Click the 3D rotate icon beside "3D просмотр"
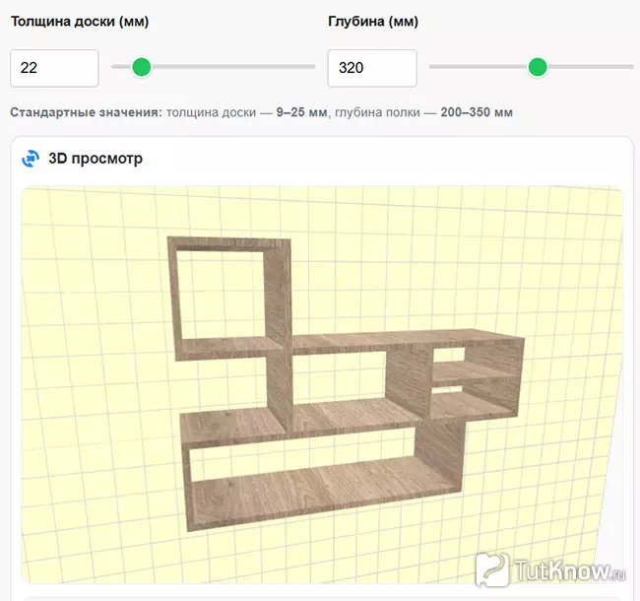This screenshot has height=601, width=640. coord(31,159)
